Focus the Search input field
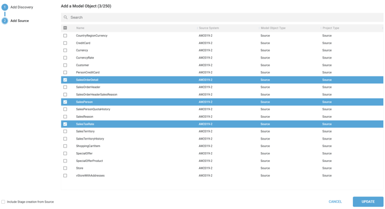This screenshot has width=385, height=209. 222,17
